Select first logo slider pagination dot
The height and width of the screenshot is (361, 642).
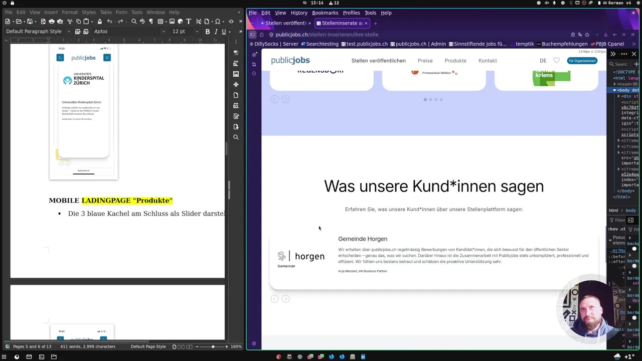(x=425, y=99)
